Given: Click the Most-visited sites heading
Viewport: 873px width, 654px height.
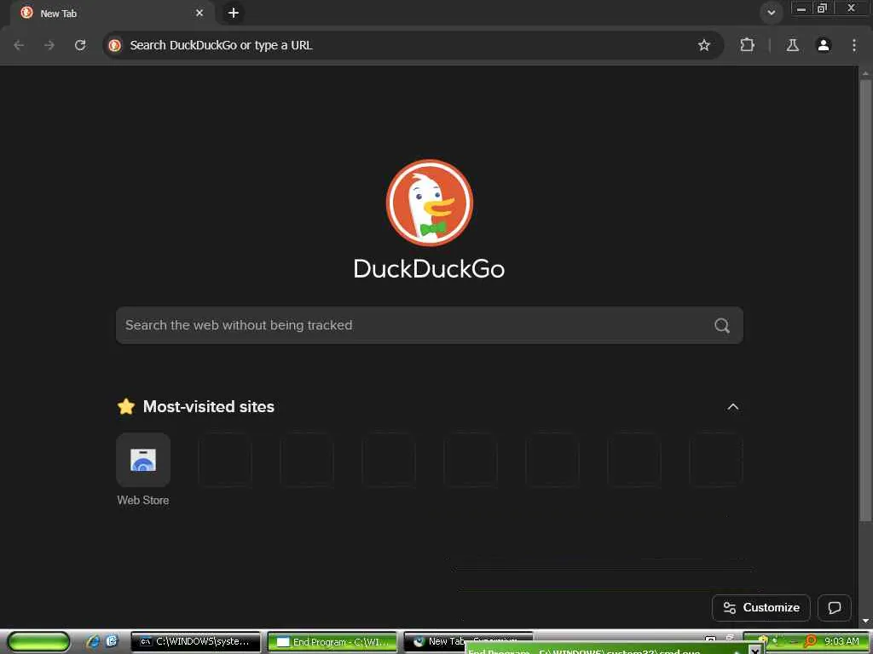Looking at the screenshot, I should [x=209, y=406].
